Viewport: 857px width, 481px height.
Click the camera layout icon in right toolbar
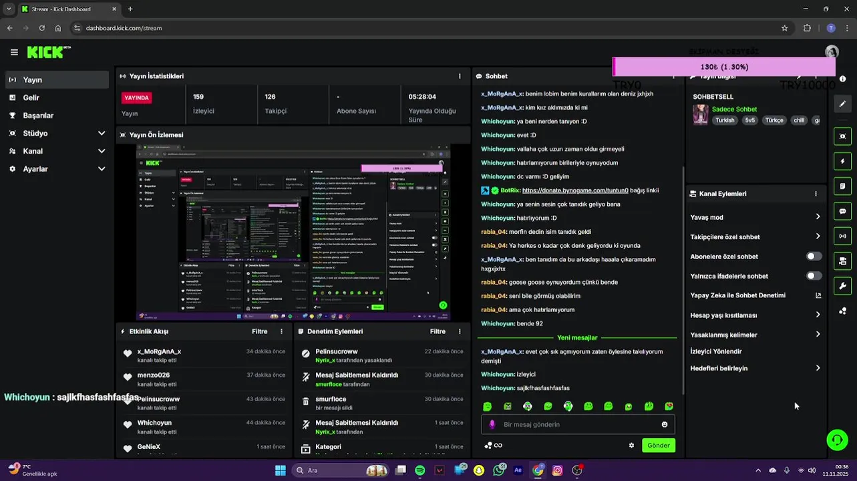pyautogui.click(x=842, y=261)
